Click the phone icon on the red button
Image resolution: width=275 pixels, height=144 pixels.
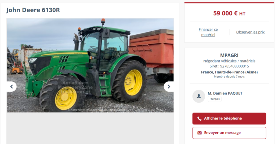point(200,118)
